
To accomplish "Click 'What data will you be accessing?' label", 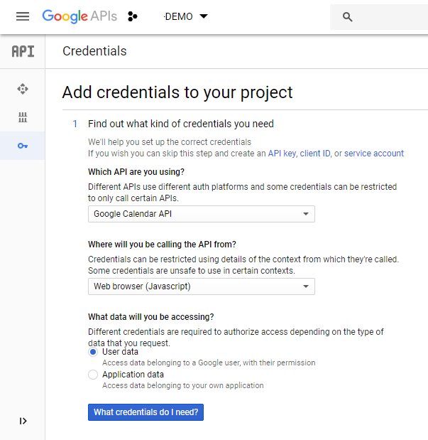I will 150,317.
